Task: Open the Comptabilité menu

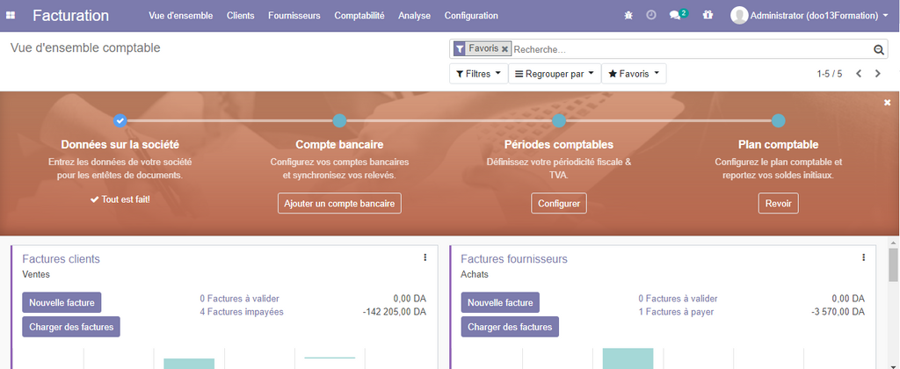Action: [359, 16]
